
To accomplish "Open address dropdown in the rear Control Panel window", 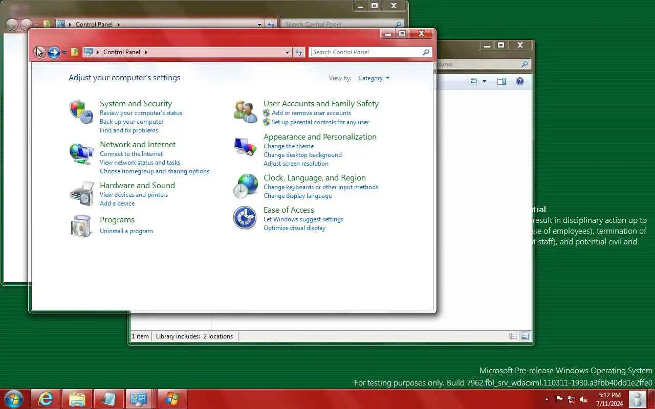I will 259,24.
